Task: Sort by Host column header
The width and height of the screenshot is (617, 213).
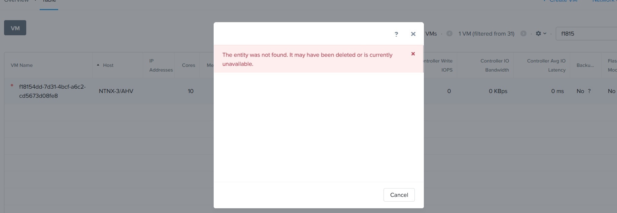Action: (108, 65)
